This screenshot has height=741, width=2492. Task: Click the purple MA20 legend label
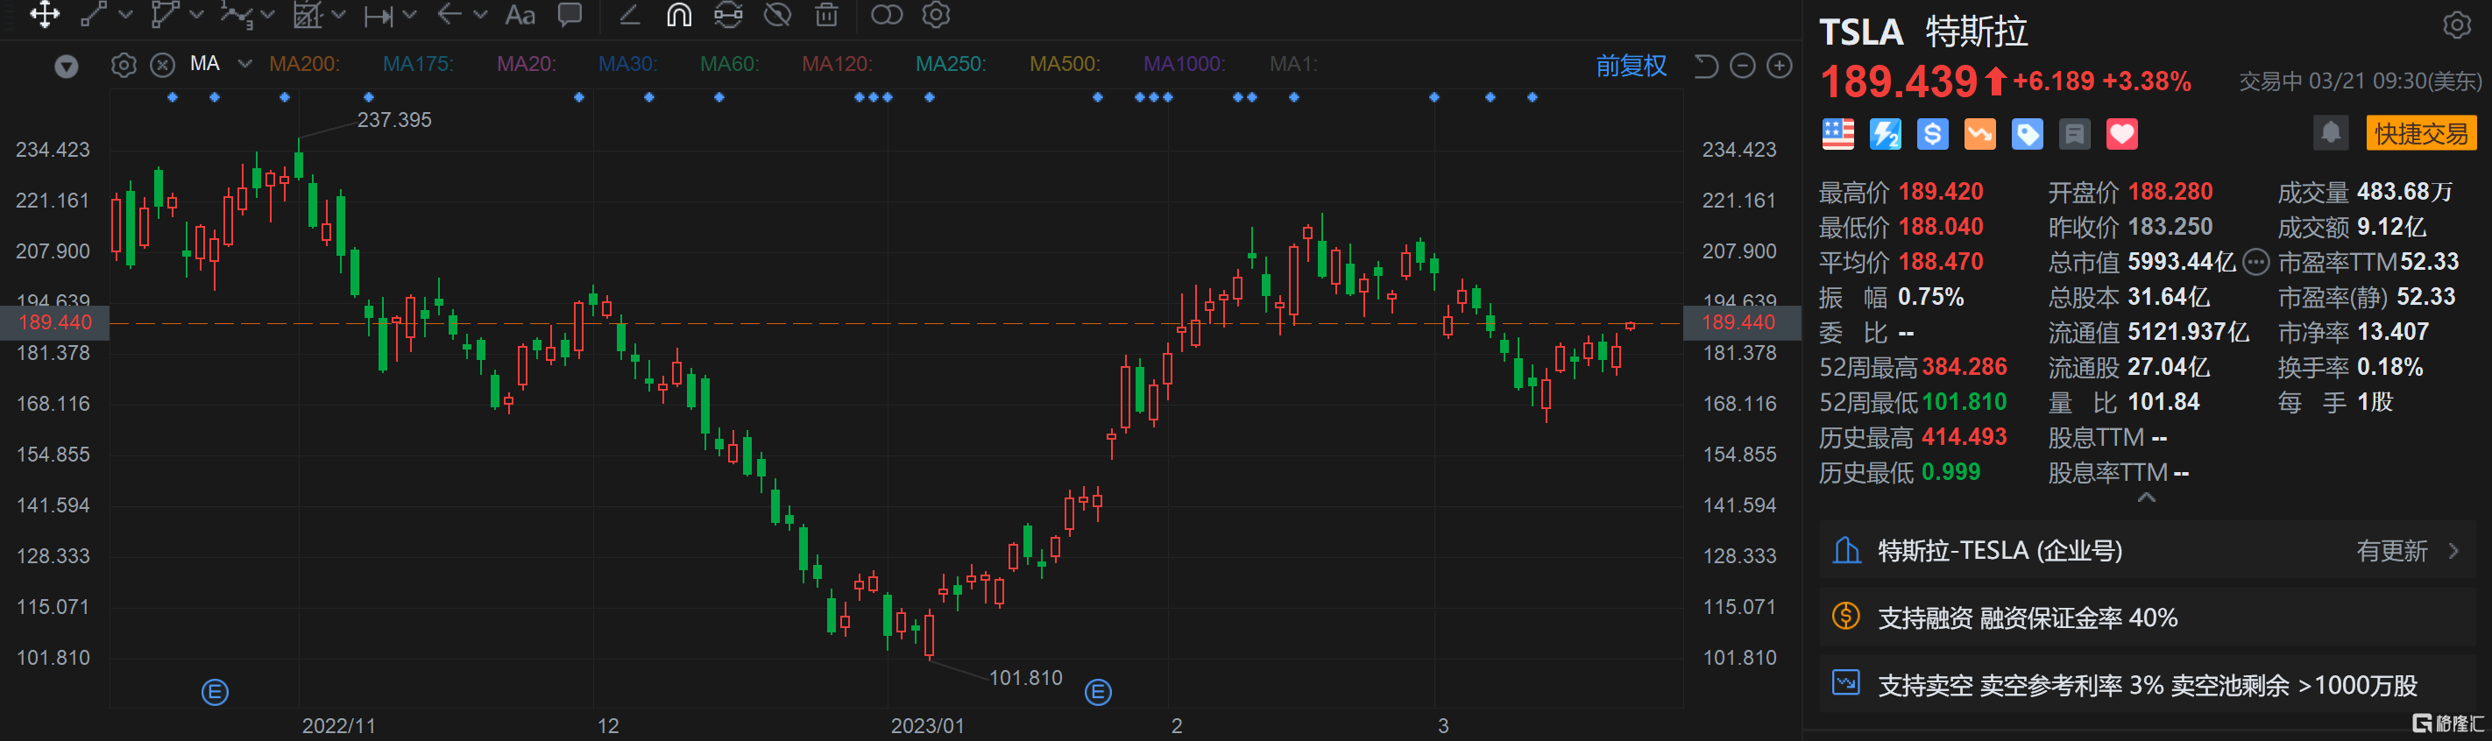click(527, 64)
